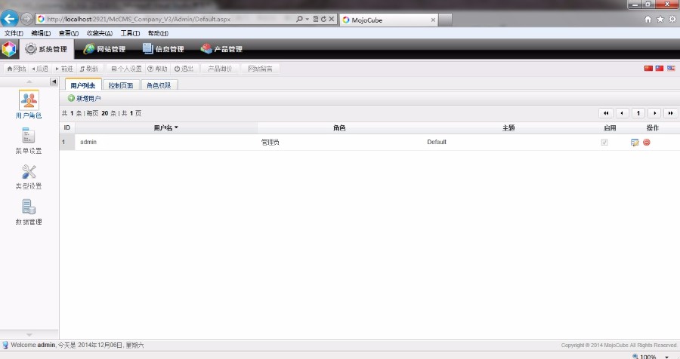
Task: Open the 帮助(H) menu
Action: (x=158, y=33)
